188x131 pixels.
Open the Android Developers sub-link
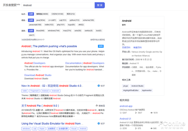[35, 63]
